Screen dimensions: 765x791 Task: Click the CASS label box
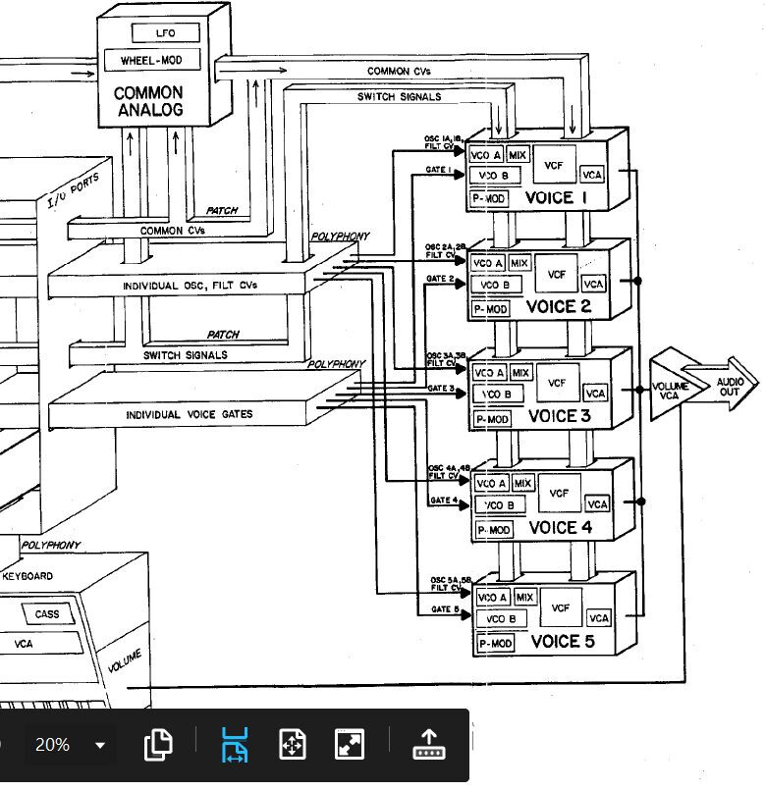[48, 614]
